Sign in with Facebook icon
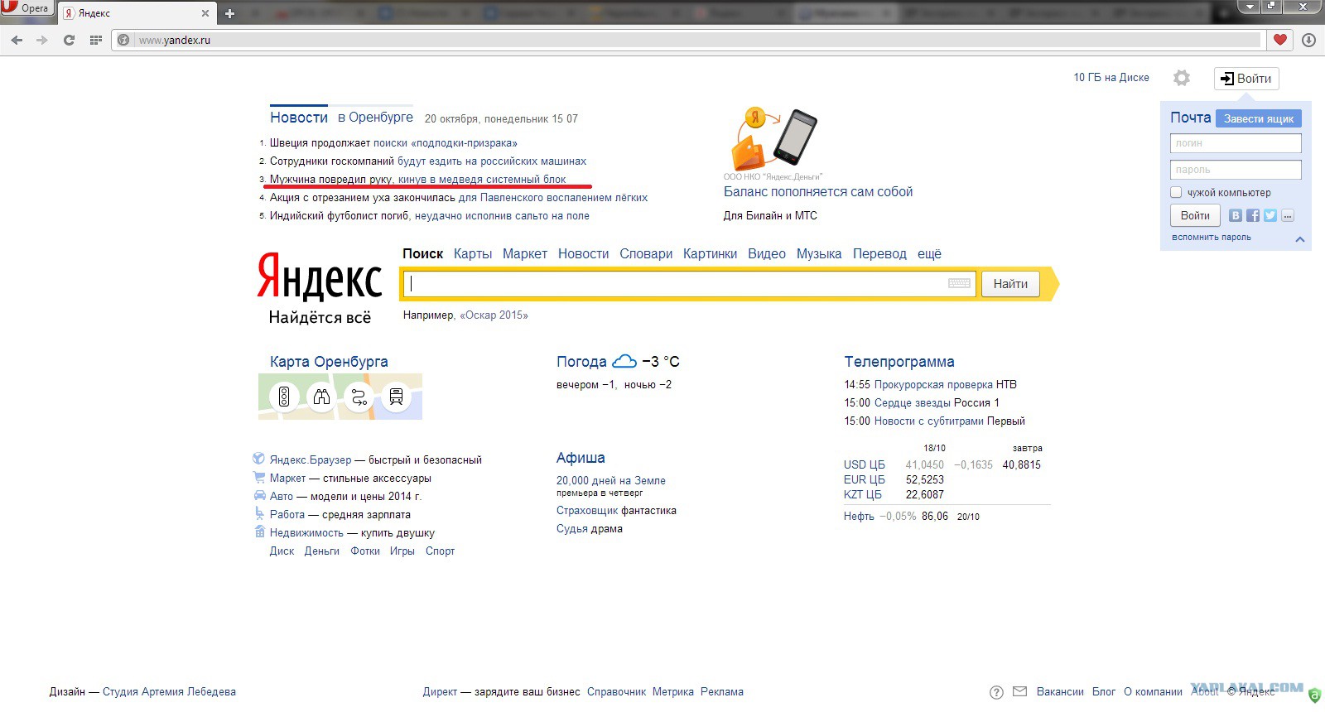1325x712 pixels. point(1253,215)
